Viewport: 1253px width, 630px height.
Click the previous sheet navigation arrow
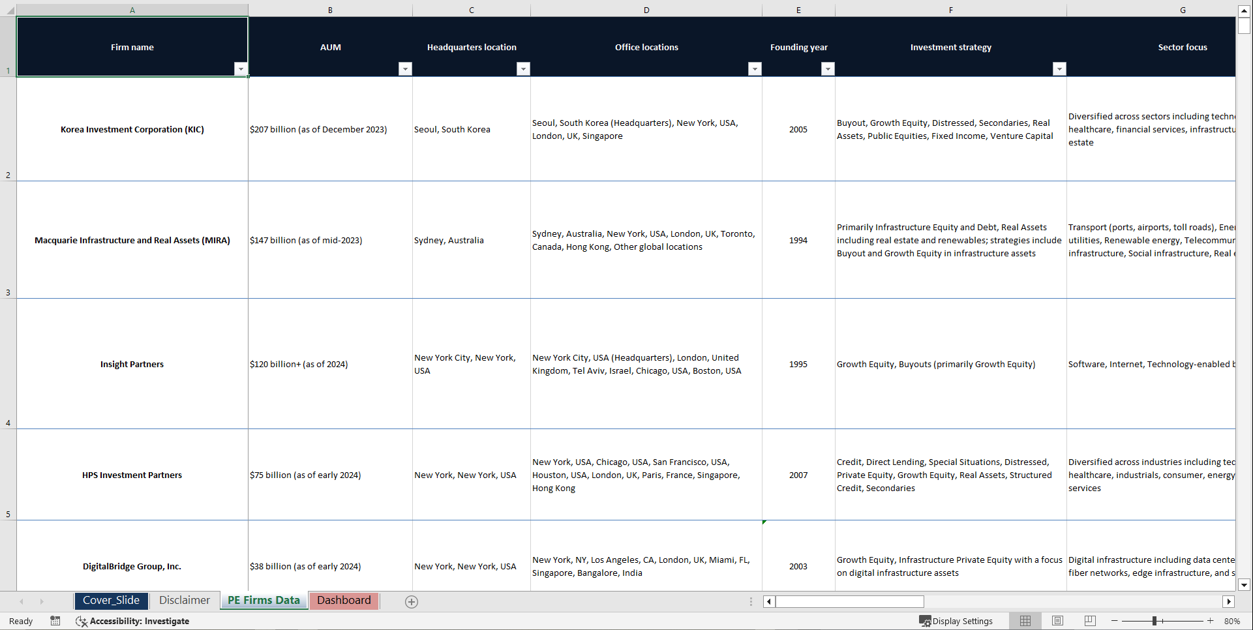pos(22,601)
